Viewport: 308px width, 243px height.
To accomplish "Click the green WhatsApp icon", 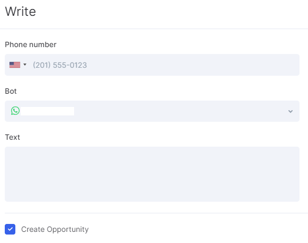I will click(x=15, y=111).
